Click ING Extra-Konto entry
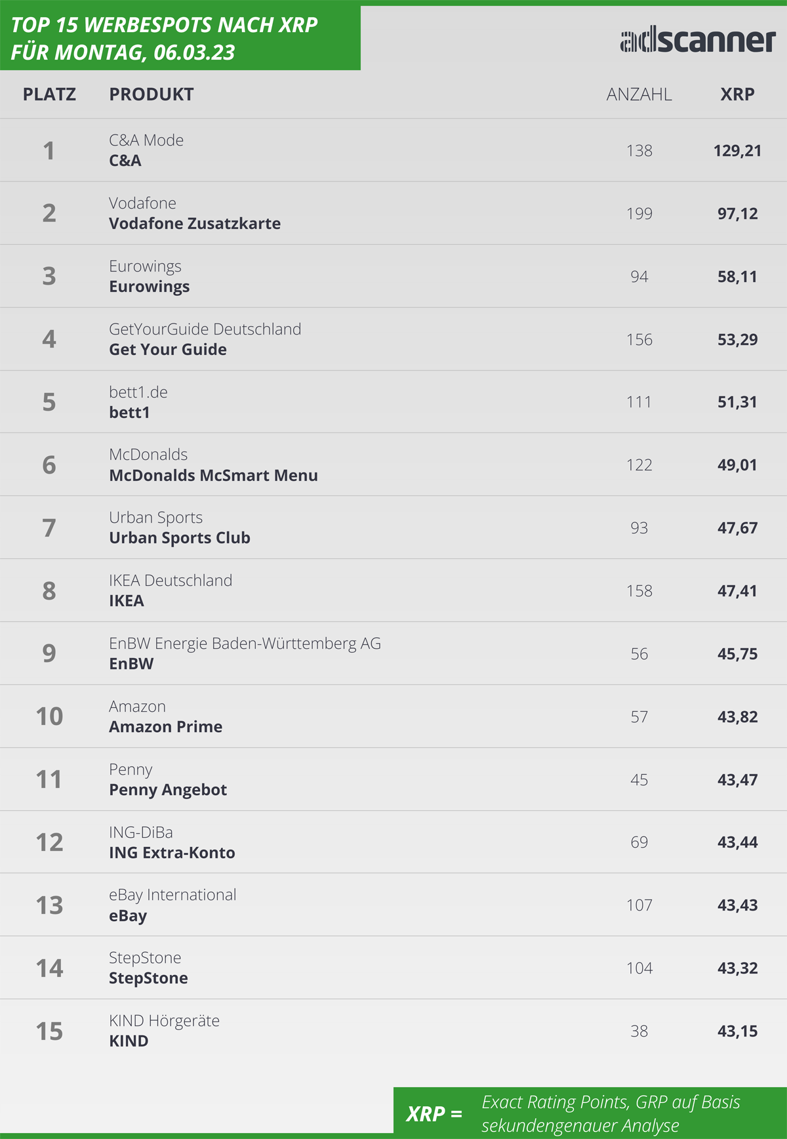The image size is (787, 1139). 172,853
